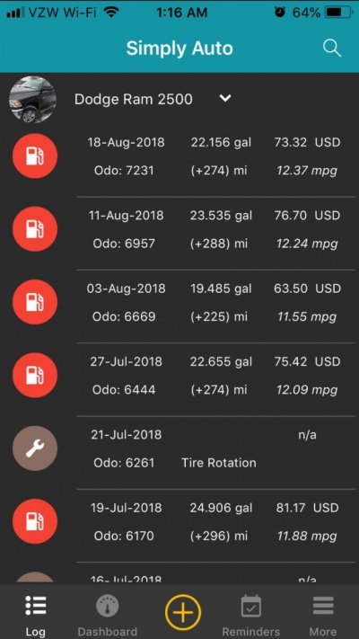Open the 18-Aug-2018 fill-up at Odo 7231
This screenshot has height=639, width=359.
179,160
